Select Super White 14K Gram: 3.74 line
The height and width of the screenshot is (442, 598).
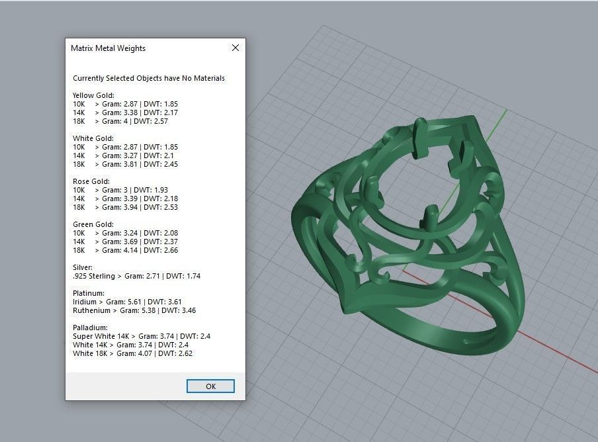(142, 336)
